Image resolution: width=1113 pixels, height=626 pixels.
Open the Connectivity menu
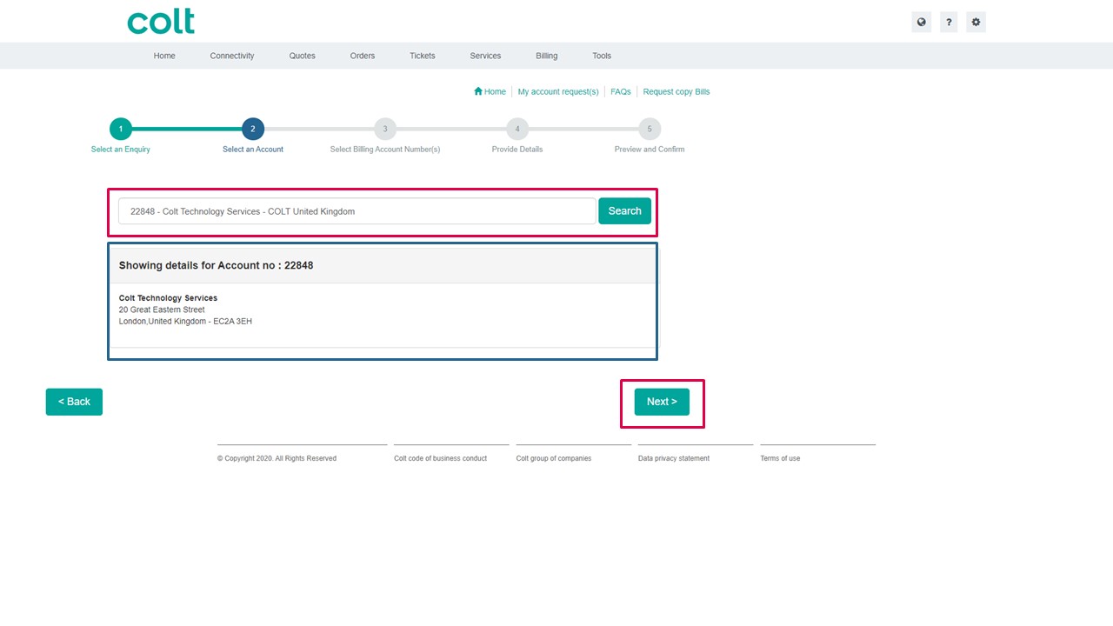pyautogui.click(x=232, y=56)
